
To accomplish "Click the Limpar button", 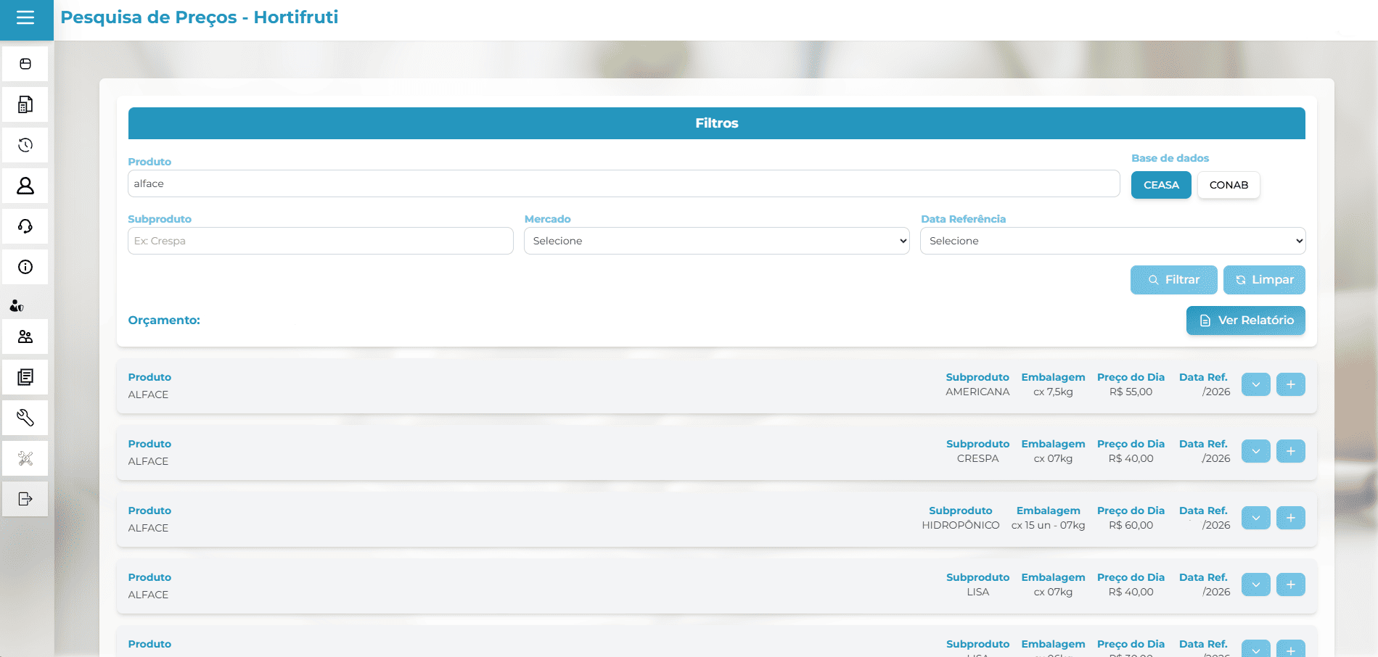I will point(1263,280).
